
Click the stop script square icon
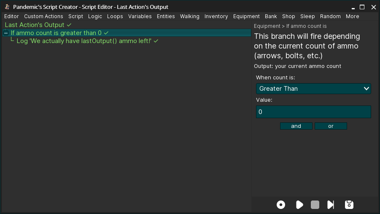(x=315, y=205)
